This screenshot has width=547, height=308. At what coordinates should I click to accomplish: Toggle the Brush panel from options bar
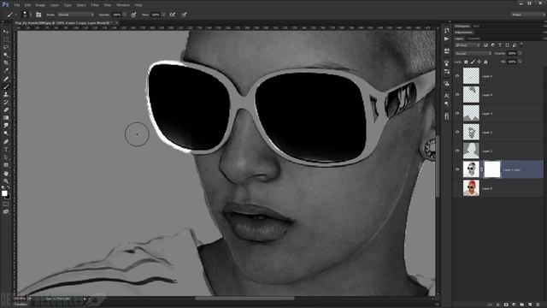(38, 15)
